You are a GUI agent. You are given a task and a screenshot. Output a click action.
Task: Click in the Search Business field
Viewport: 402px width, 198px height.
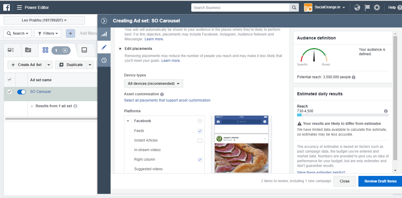coord(240,7)
